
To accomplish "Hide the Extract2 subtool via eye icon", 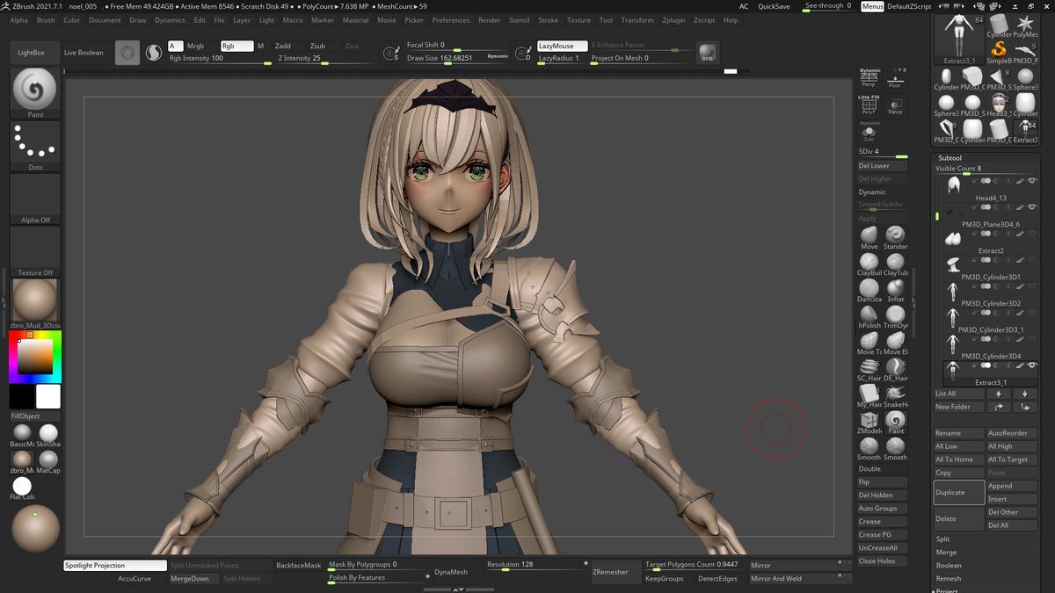I will [1032, 233].
